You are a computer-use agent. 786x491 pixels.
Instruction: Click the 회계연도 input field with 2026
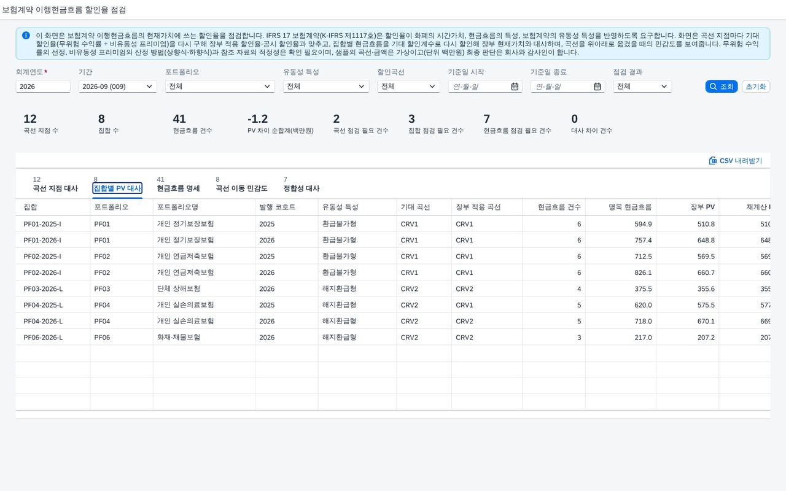(43, 87)
